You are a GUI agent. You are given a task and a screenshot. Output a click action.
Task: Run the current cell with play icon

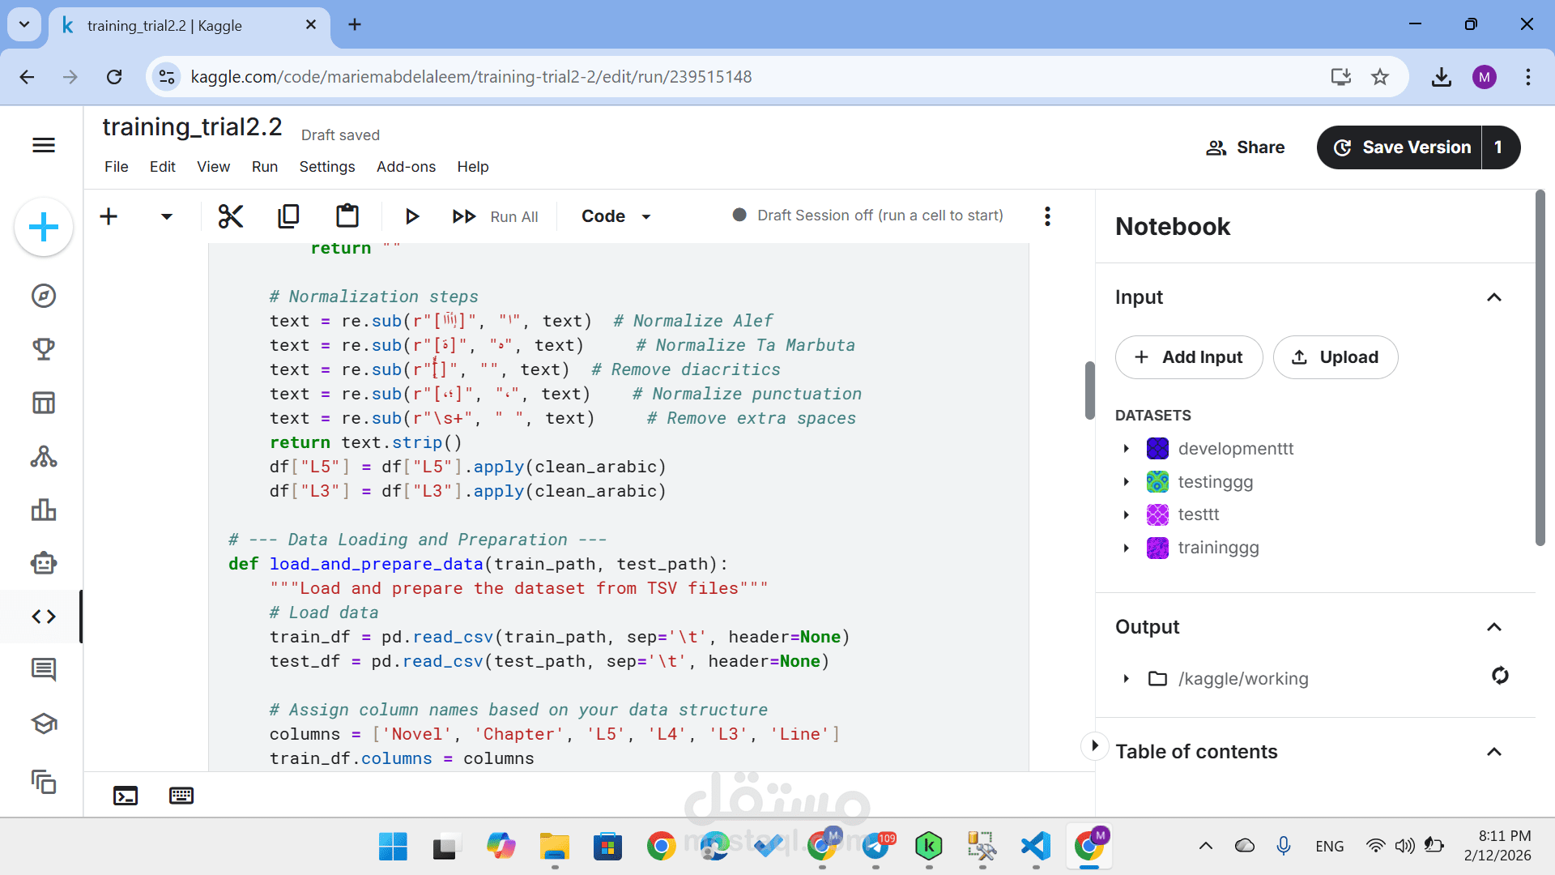pyautogui.click(x=411, y=216)
